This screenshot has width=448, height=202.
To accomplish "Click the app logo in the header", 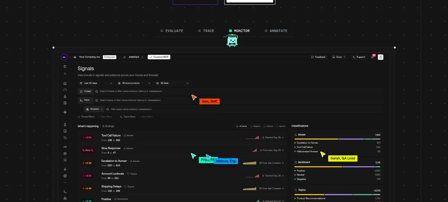I will point(64,57).
